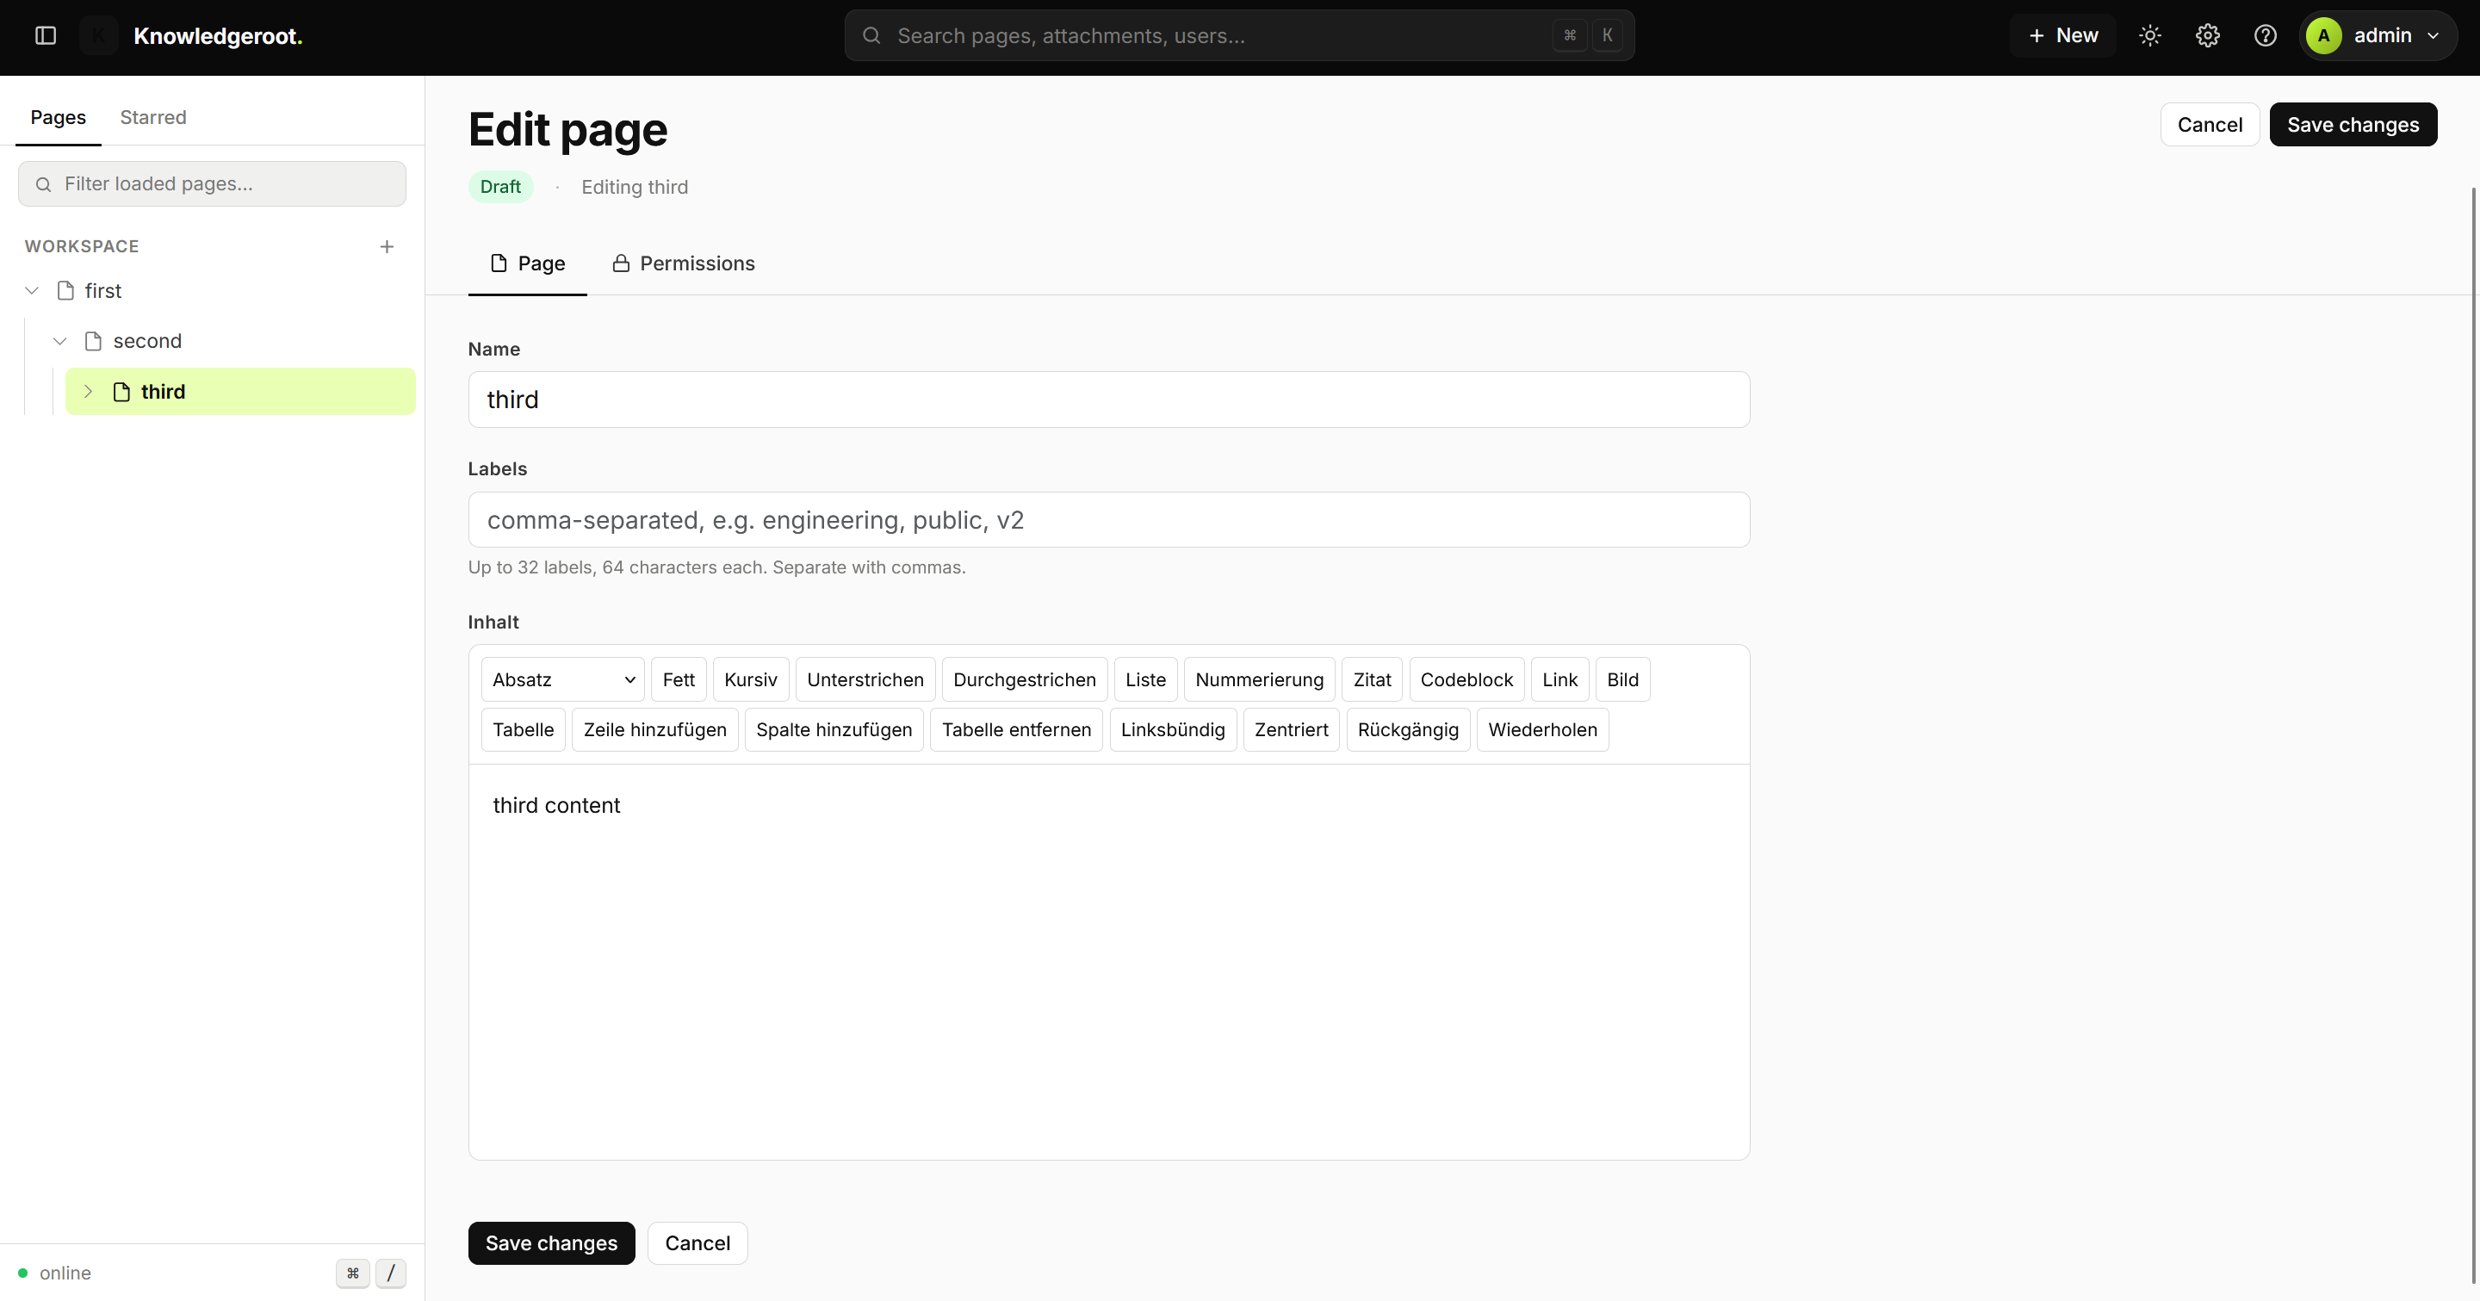Image resolution: width=2480 pixels, height=1301 pixels.
Task: Click Rückgängig to undo
Action: pyautogui.click(x=1409, y=729)
